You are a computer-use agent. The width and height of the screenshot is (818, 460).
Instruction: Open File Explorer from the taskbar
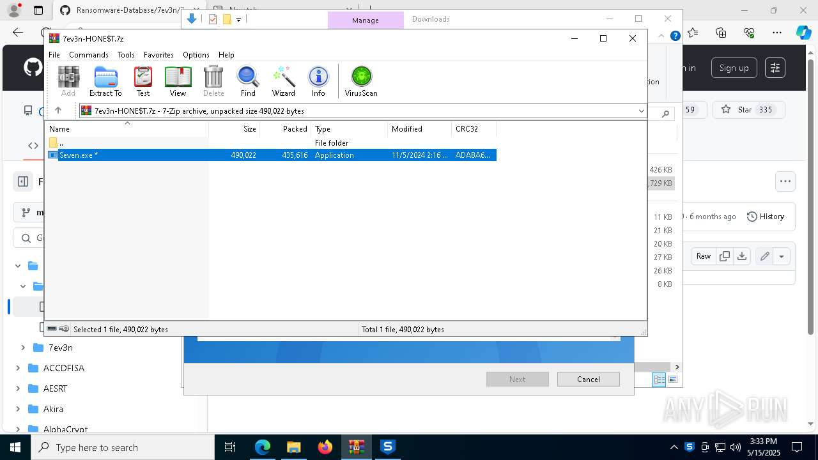click(x=293, y=447)
